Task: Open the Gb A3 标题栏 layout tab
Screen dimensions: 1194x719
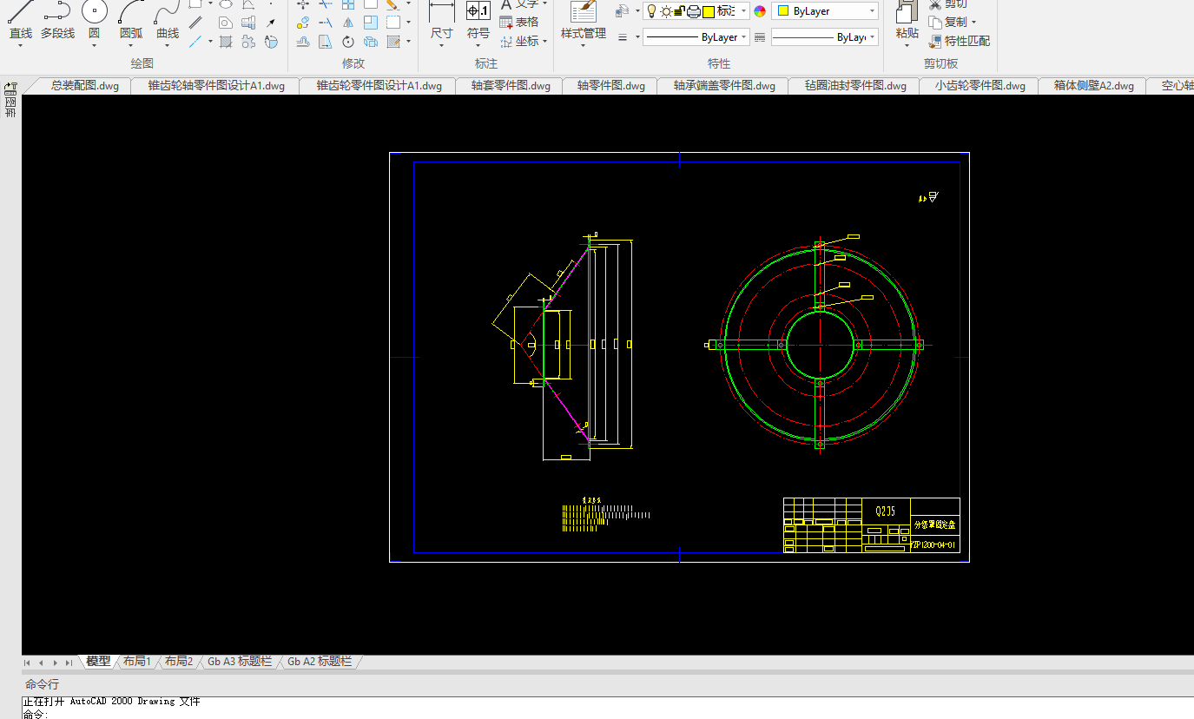Action: [240, 661]
